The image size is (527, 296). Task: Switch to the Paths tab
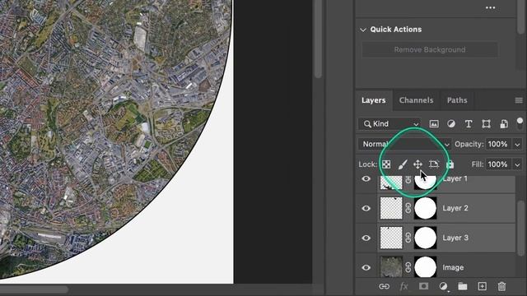click(457, 100)
